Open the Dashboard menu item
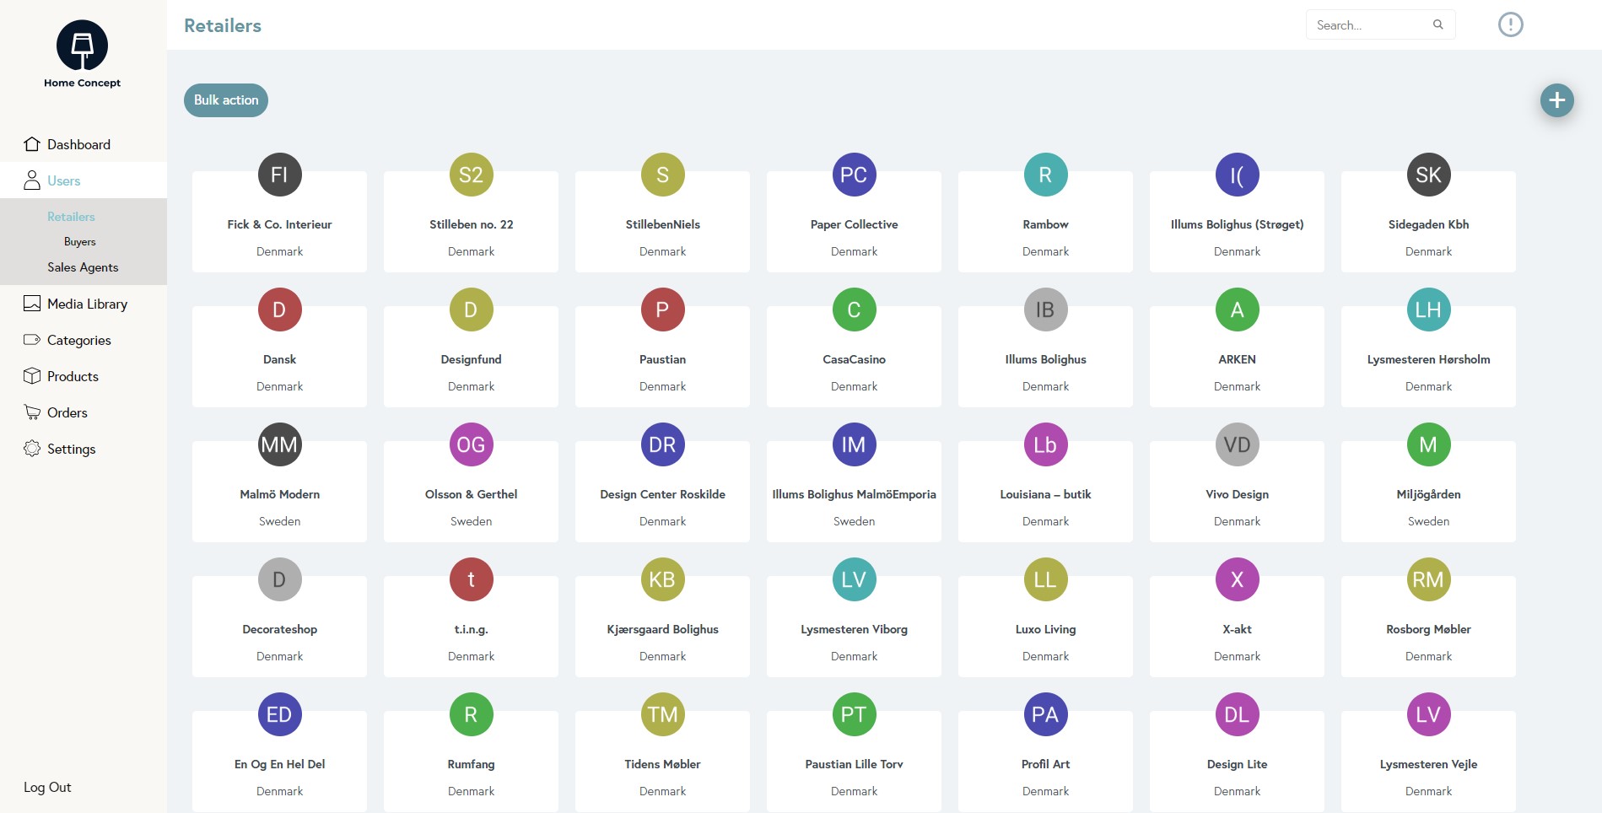Viewport: 1602px width, 813px height. coord(84,144)
